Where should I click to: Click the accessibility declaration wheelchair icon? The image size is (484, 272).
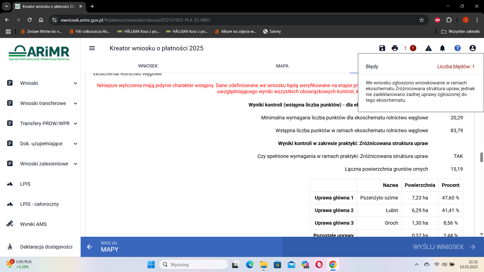pyautogui.click(x=10, y=247)
